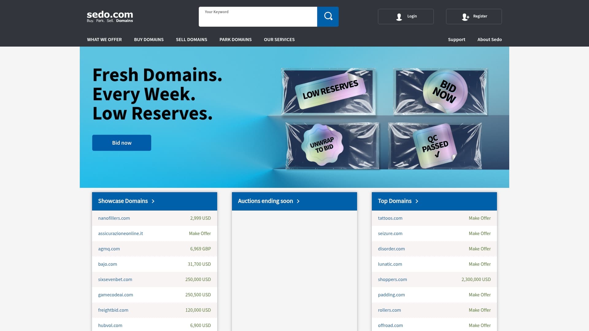The height and width of the screenshot is (331, 589).
Task: Click the 120,000 USD price
Action: pyautogui.click(x=198, y=310)
